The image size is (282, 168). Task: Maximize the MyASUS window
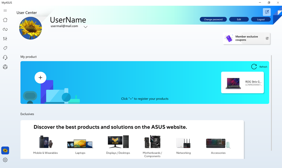(x=269, y=3)
